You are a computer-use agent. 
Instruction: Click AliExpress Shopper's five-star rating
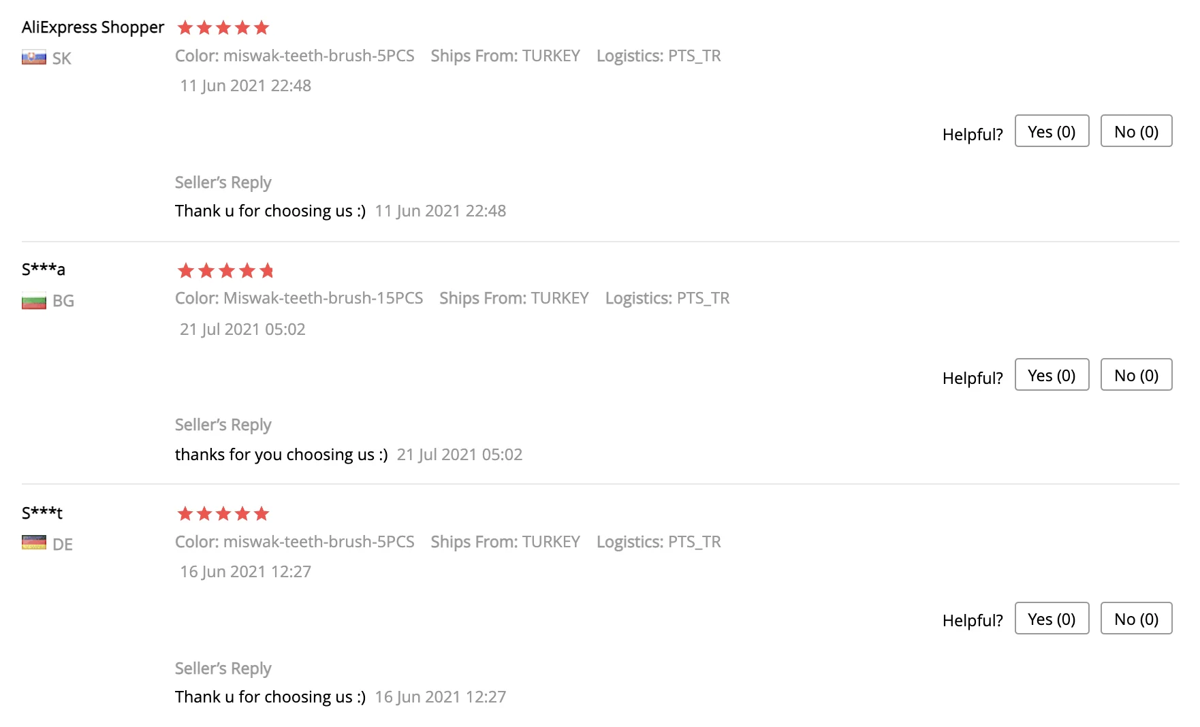click(x=223, y=28)
